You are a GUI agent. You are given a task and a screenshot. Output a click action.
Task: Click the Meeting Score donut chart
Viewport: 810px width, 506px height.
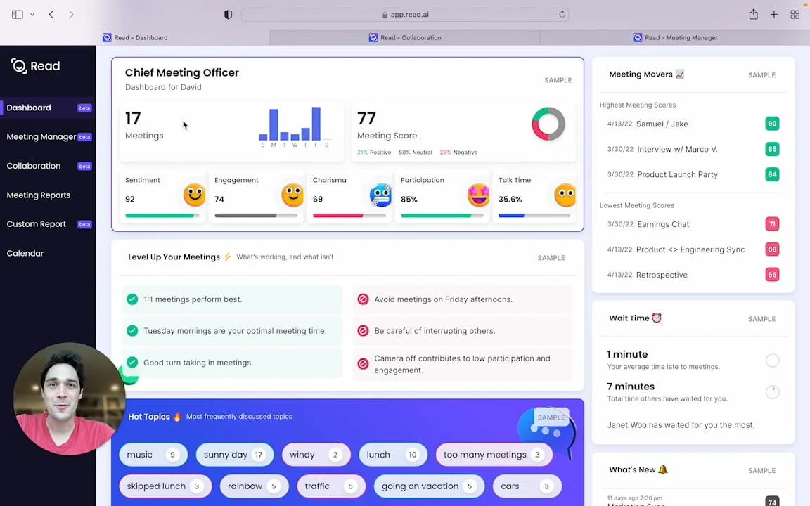548,124
